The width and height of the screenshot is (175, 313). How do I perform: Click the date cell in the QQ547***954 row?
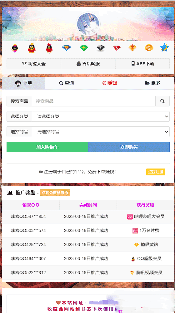click(x=86, y=216)
